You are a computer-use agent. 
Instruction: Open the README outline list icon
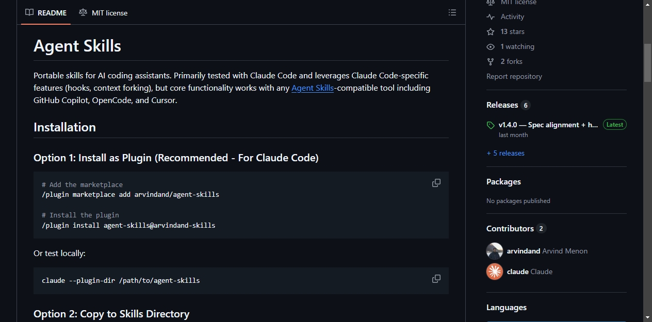pyautogui.click(x=452, y=12)
